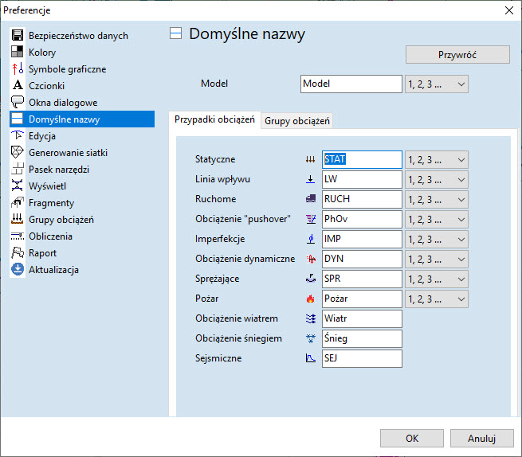Select the Kolory category icon

click(x=17, y=53)
